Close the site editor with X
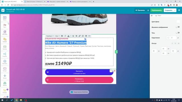This screenshot has height=102, width=182. [x=179, y=10]
